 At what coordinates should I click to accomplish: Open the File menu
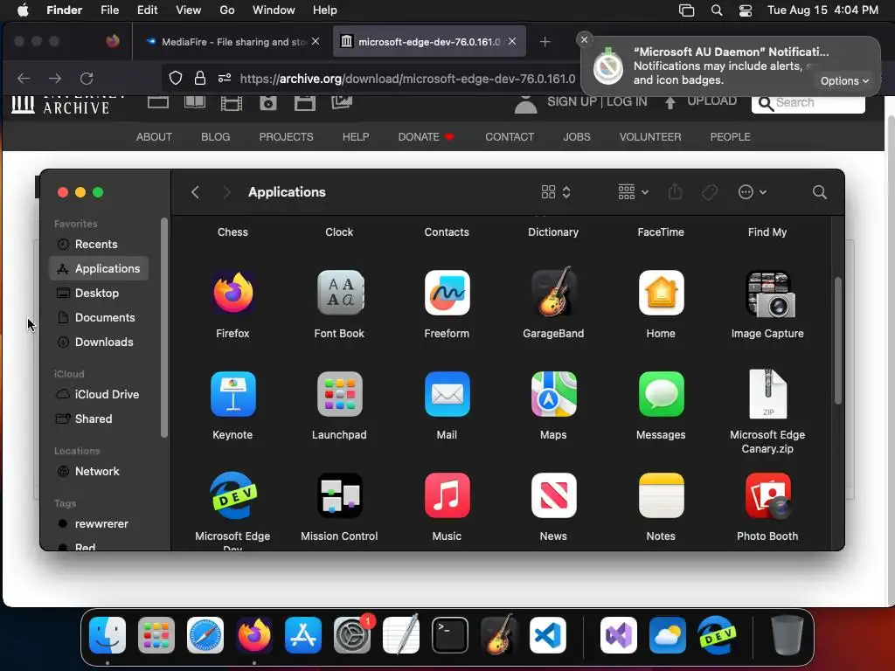point(109,10)
